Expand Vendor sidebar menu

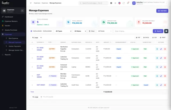[13, 25]
